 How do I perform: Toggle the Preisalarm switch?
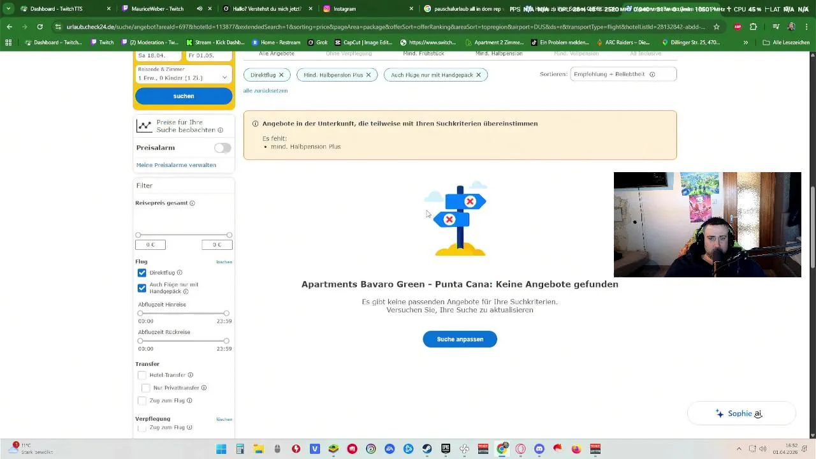pos(222,148)
